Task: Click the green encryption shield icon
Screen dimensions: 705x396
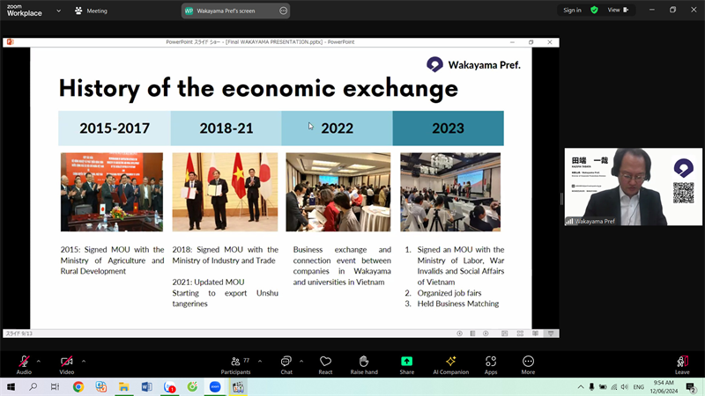Action: point(594,11)
